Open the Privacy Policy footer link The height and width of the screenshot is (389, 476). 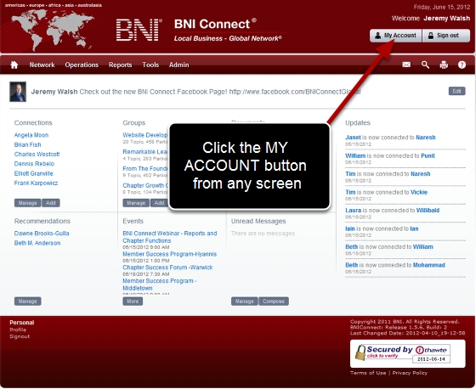coord(410,373)
